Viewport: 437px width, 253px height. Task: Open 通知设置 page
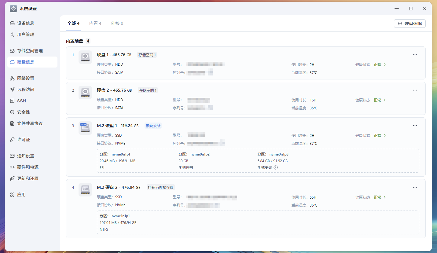[32, 156]
